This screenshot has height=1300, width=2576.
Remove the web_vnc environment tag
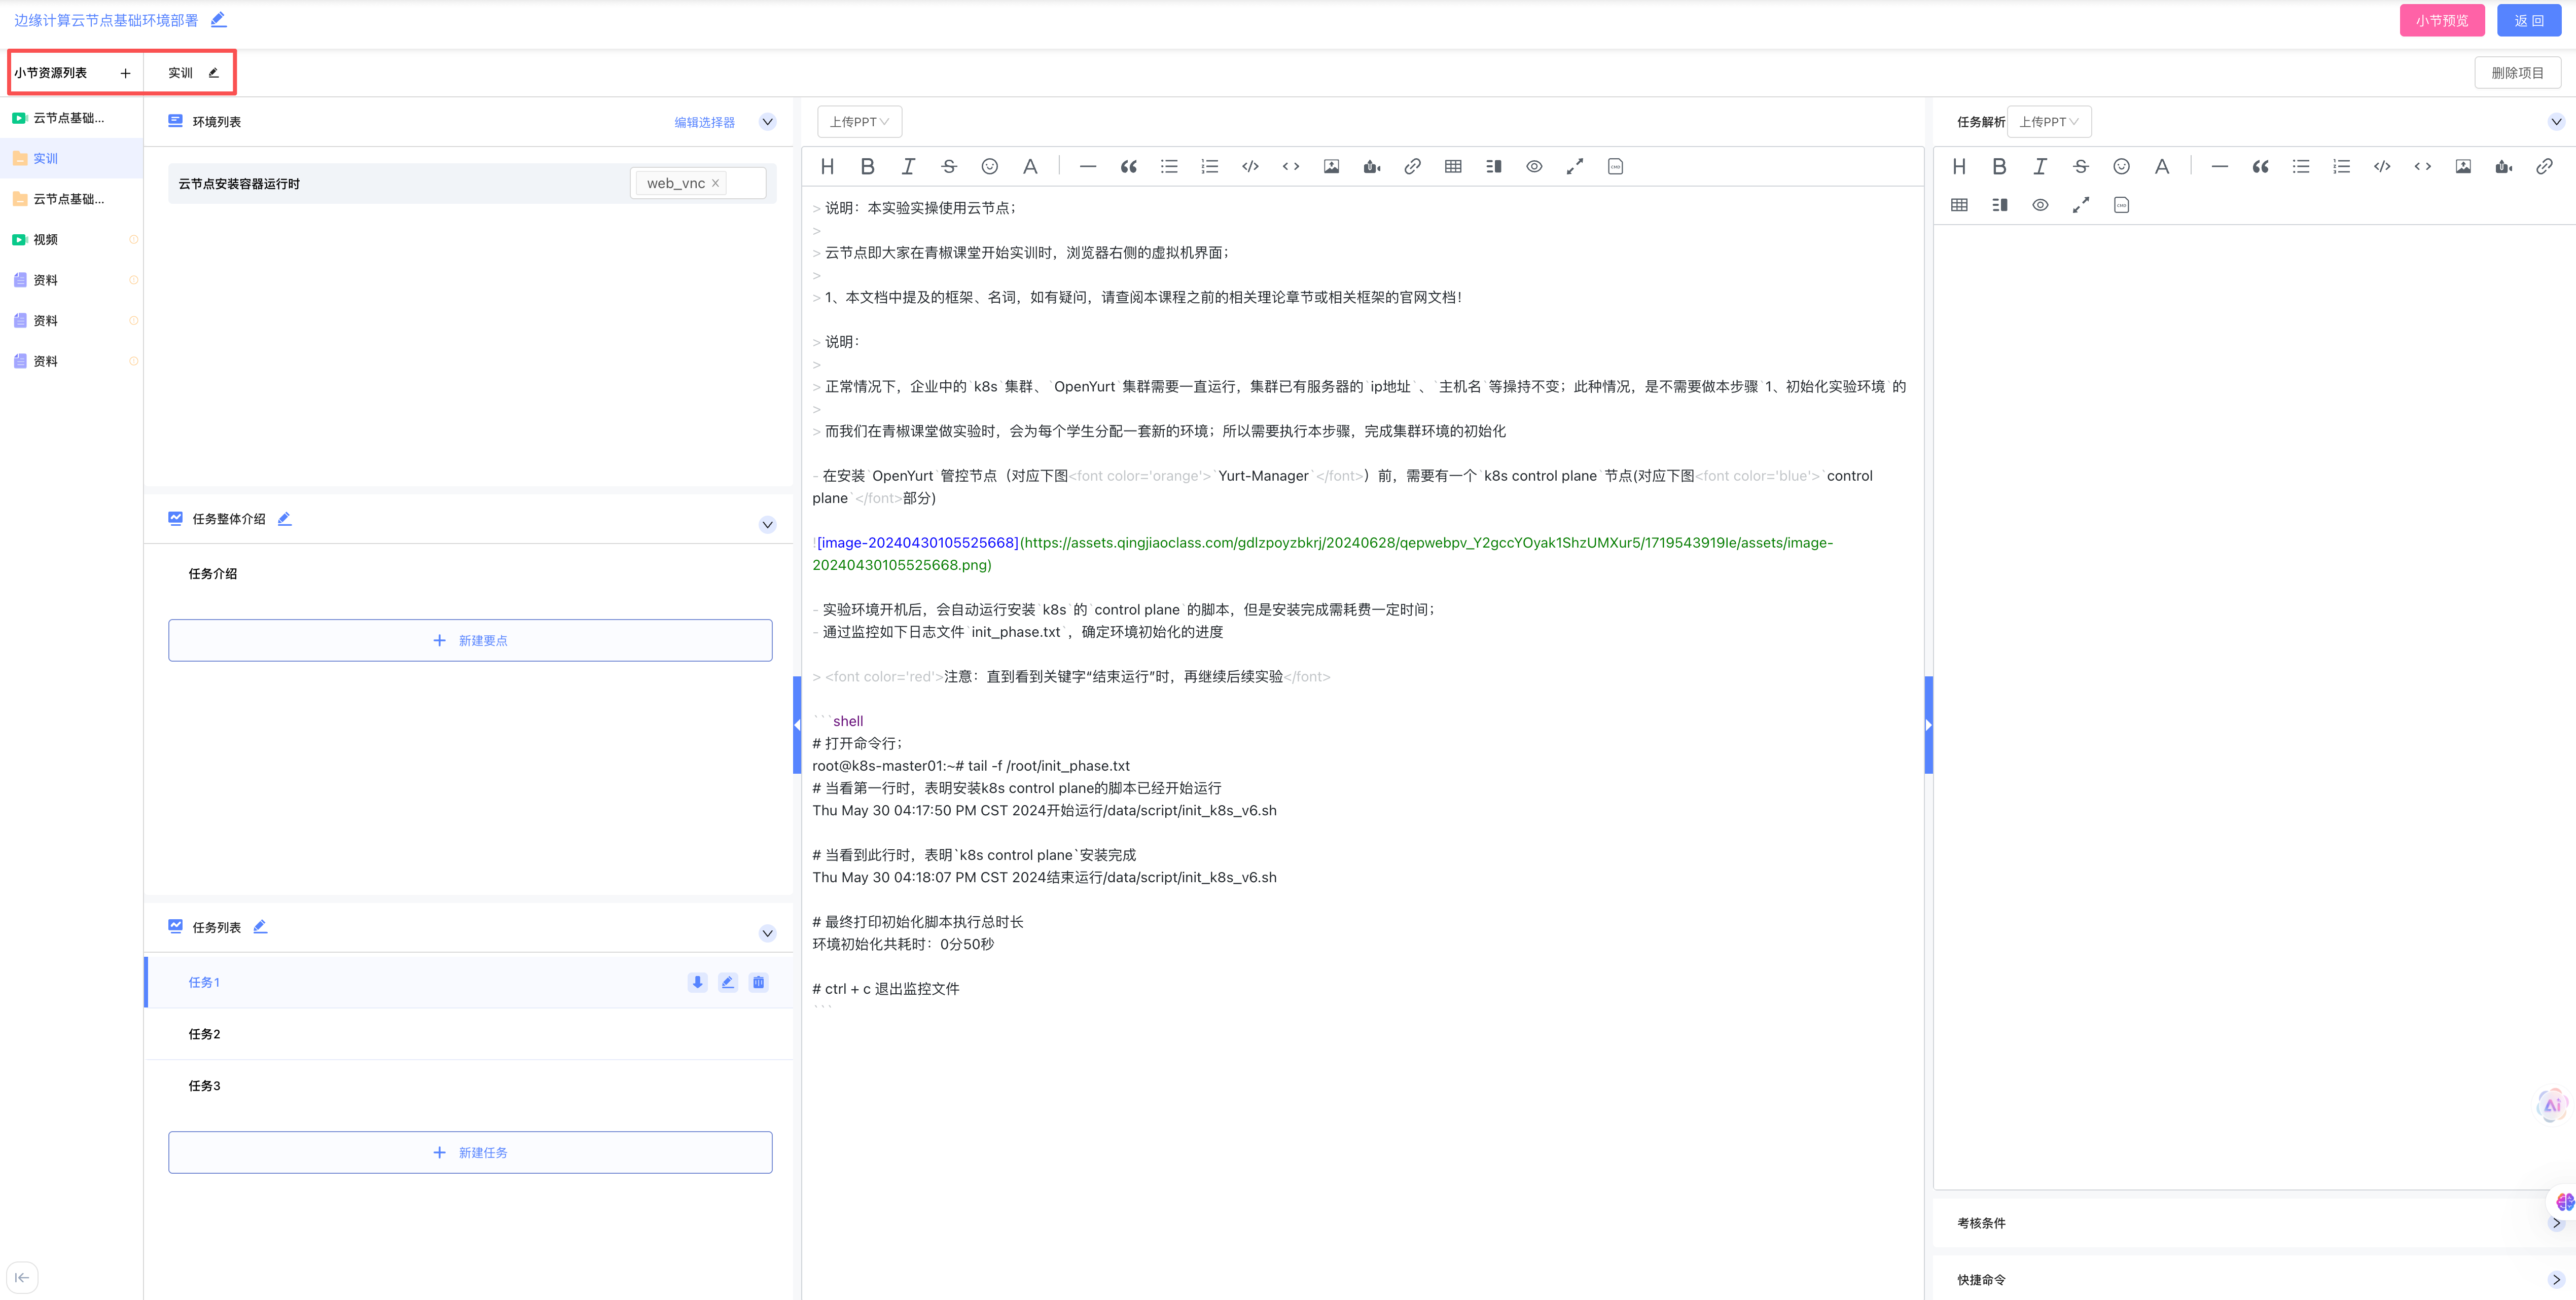point(716,183)
